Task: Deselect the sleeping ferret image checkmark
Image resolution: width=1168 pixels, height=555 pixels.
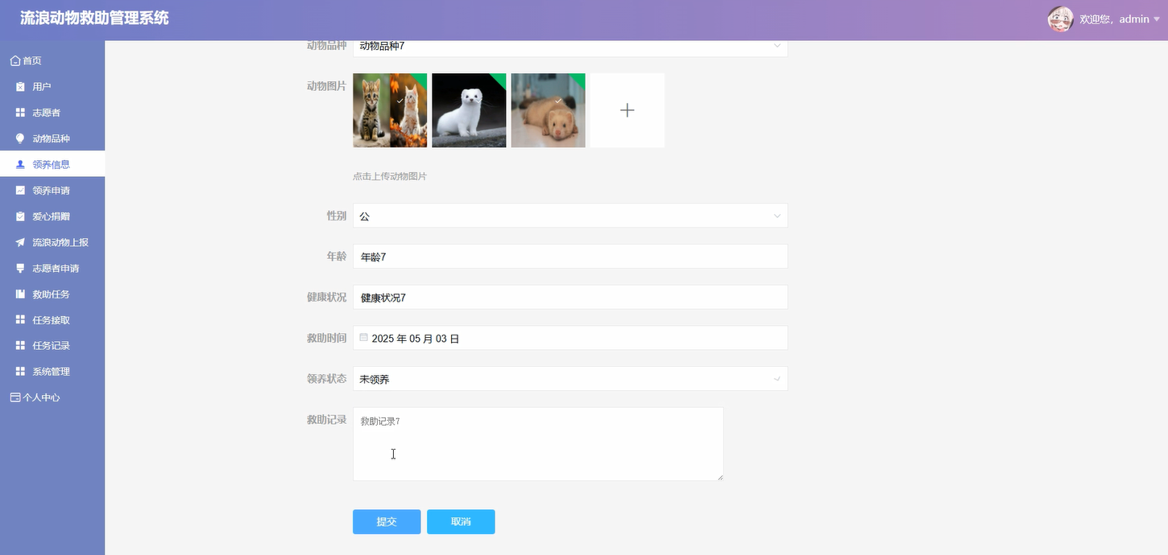Action: coord(557,101)
